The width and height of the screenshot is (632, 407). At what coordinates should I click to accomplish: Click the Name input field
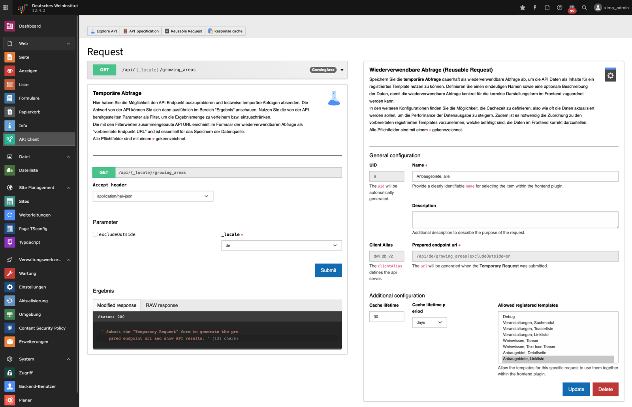(x=515, y=176)
